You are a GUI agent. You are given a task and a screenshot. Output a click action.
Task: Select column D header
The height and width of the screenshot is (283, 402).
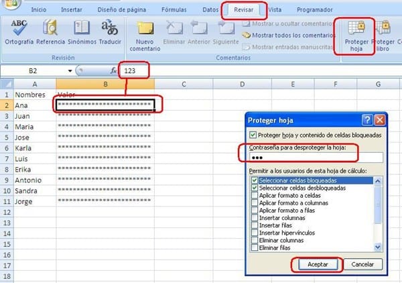click(242, 84)
